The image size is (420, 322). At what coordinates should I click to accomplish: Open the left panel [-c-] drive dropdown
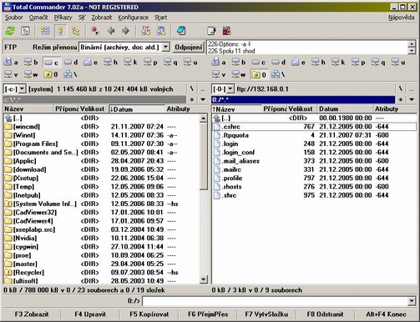[x=22, y=89]
